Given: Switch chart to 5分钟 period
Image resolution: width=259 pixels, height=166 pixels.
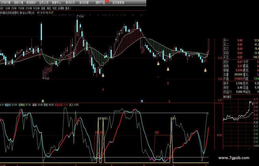Looking at the screenshot, I should pyautogui.click(x=14, y=8).
